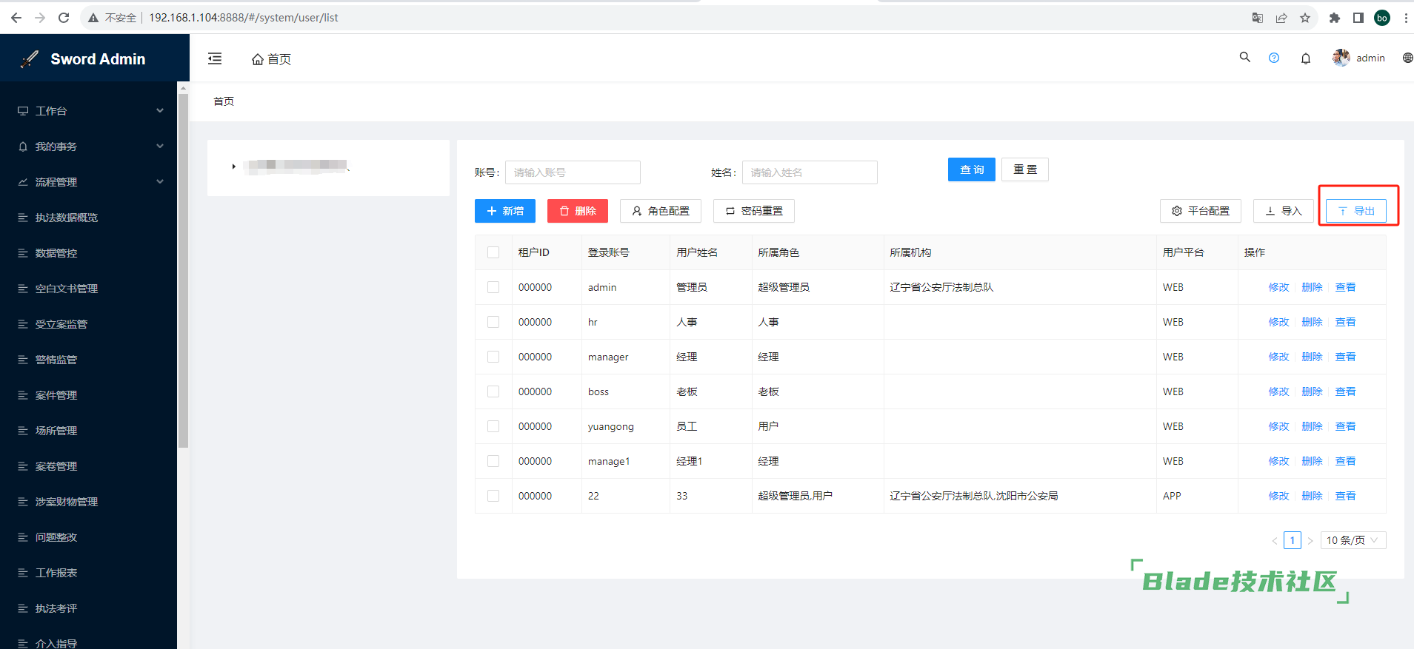The image size is (1414, 649).
Task: Check the manager row checkbox
Action: (x=493, y=357)
